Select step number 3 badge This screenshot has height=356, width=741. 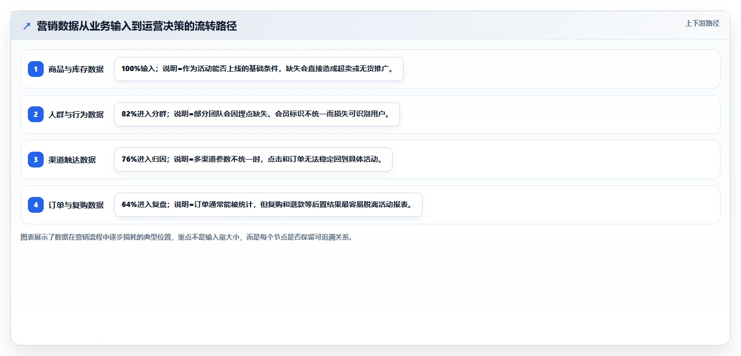36,160
